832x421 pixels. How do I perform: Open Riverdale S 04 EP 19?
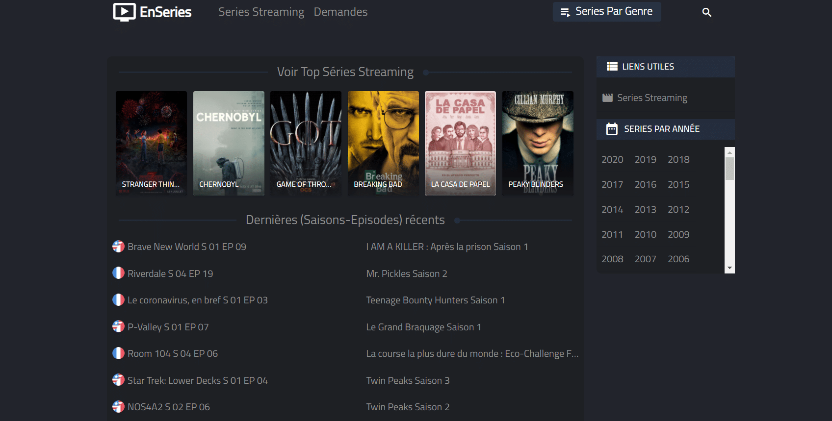[170, 273]
